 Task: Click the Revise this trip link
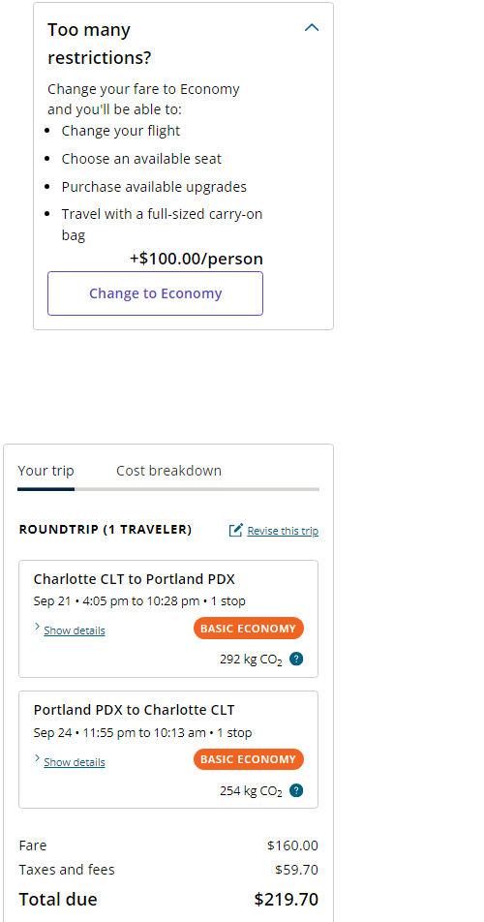(x=283, y=531)
